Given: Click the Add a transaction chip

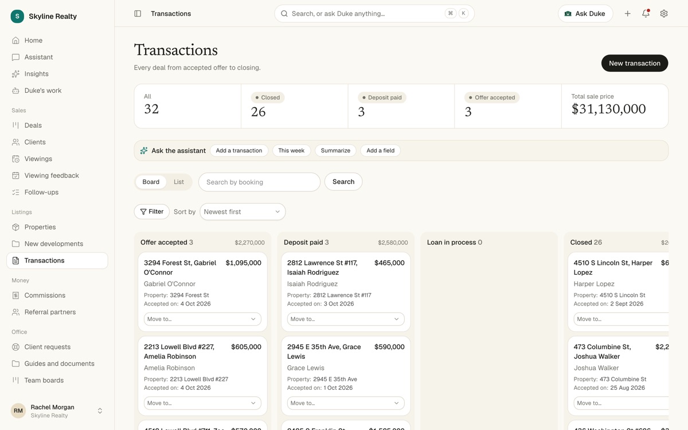Looking at the screenshot, I should point(239,151).
